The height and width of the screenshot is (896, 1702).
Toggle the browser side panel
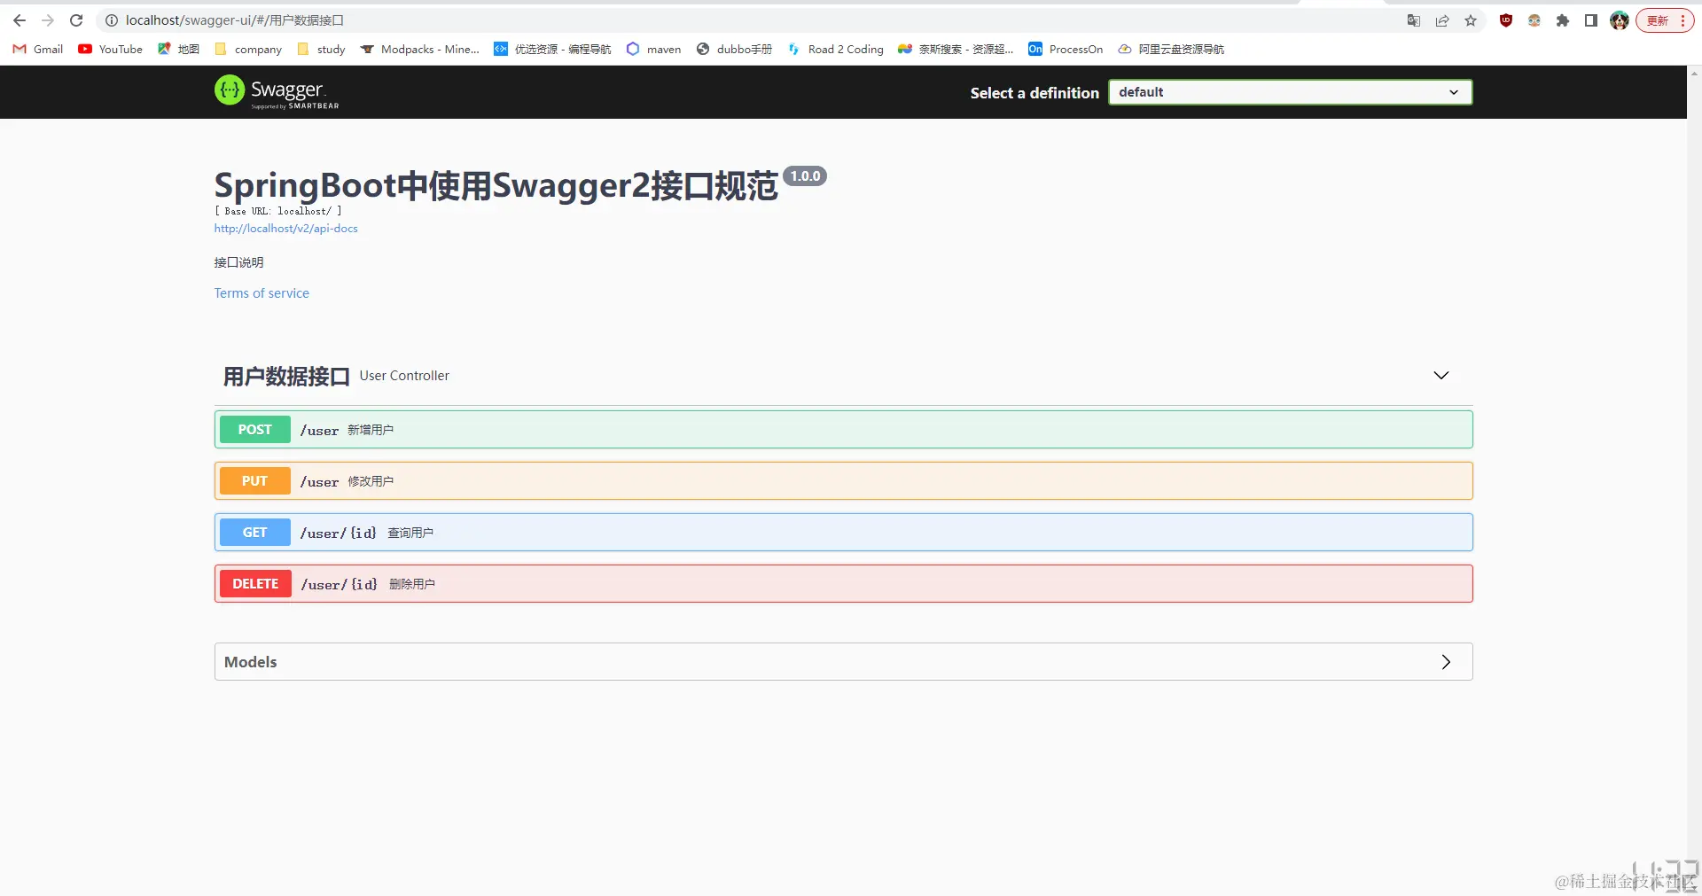tap(1591, 20)
